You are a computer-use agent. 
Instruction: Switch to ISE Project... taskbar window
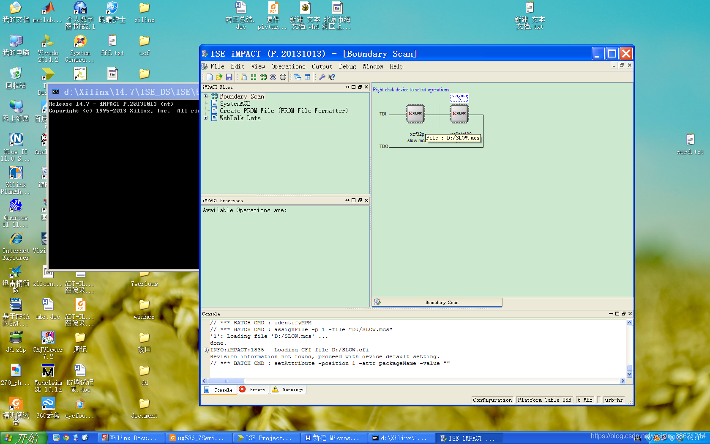pyautogui.click(x=267, y=438)
